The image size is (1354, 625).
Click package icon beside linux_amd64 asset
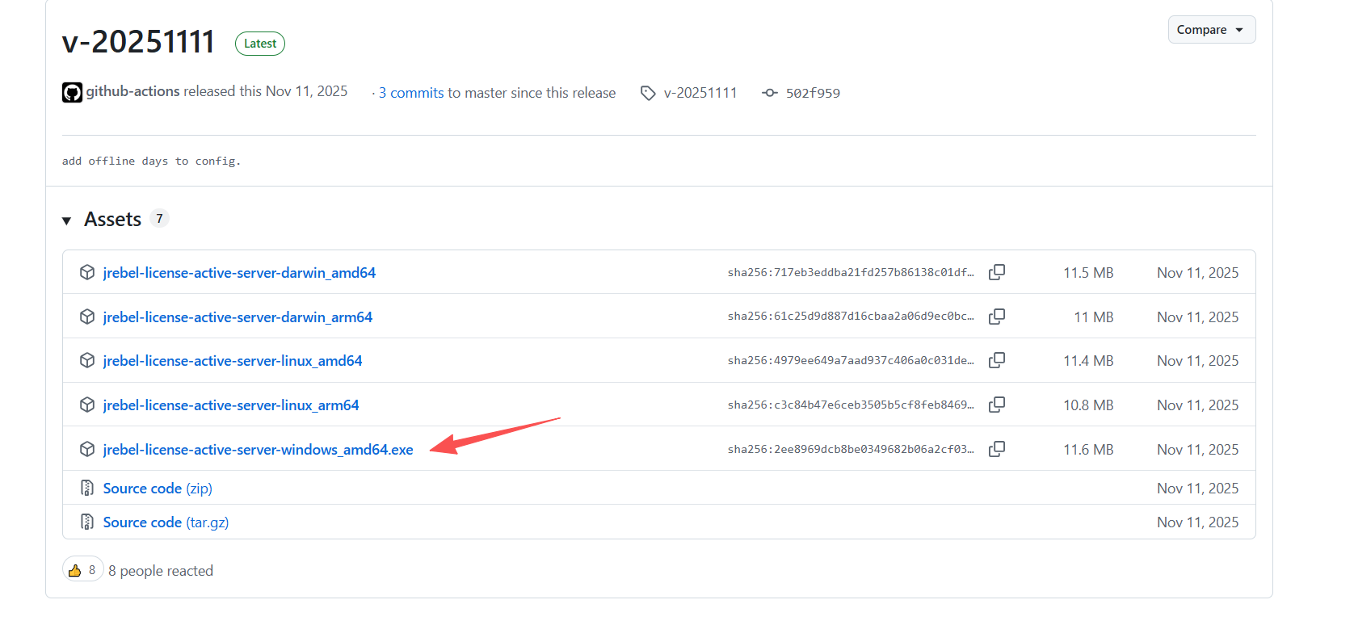(x=87, y=360)
